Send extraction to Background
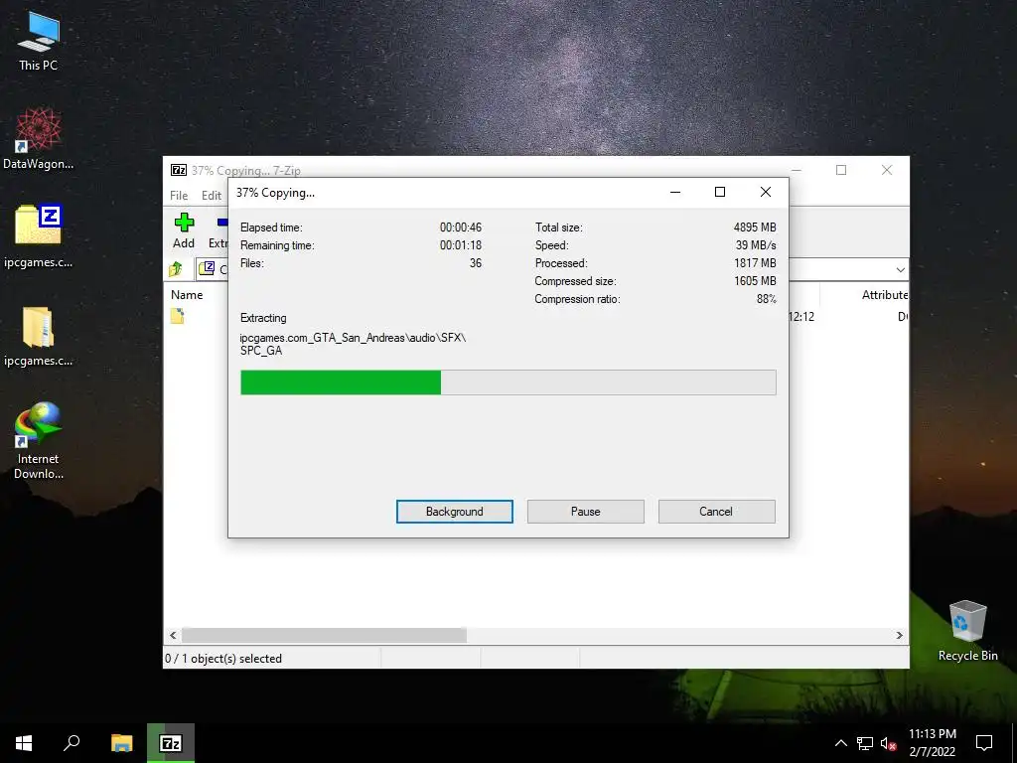 [455, 512]
